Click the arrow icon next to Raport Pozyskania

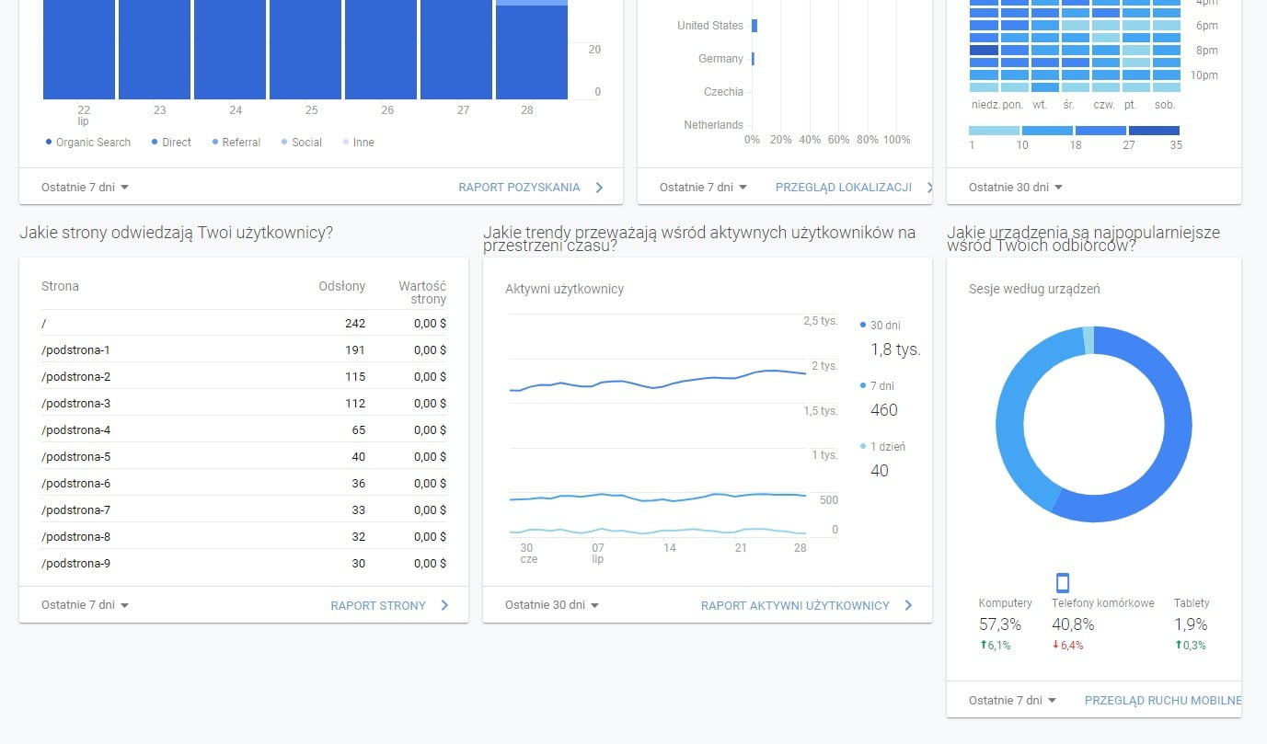(x=599, y=188)
